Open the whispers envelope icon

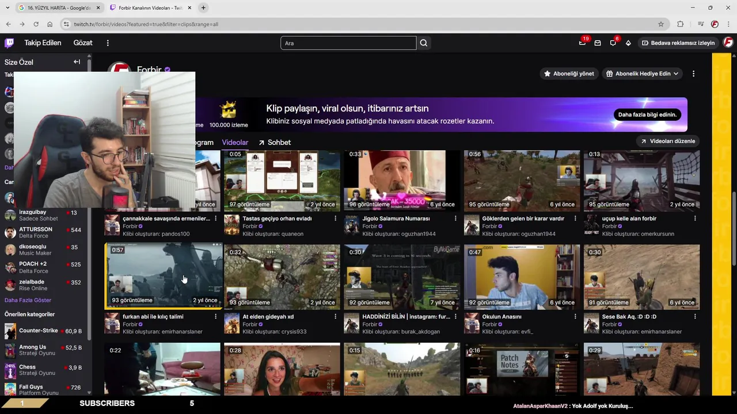click(598, 43)
